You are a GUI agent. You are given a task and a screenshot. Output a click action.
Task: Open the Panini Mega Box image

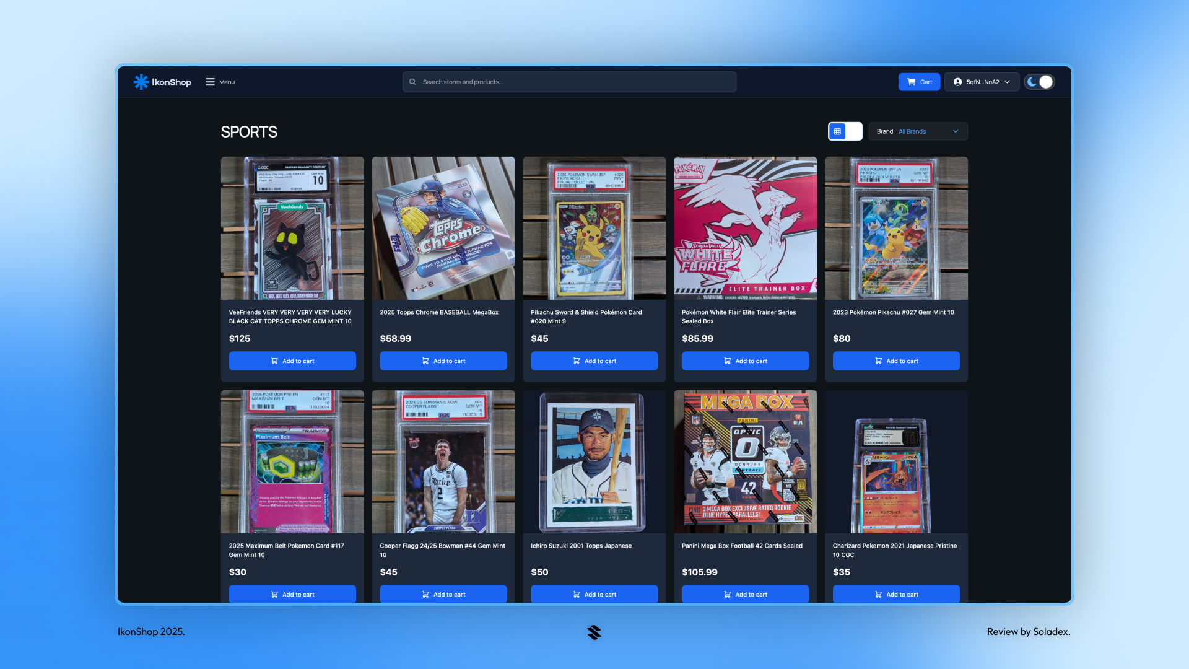746,461
